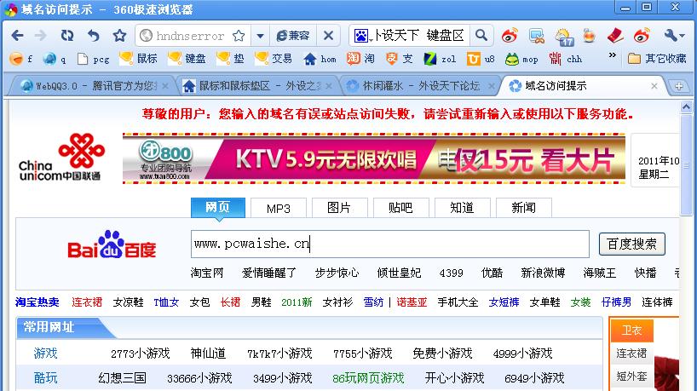Select the MP3 search category tab
The width and height of the screenshot is (697, 391).
(x=278, y=208)
